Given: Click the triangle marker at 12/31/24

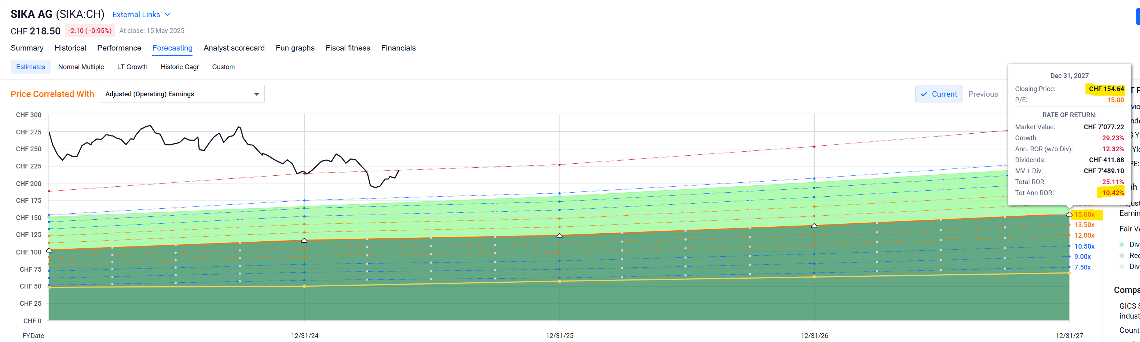Looking at the screenshot, I should tap(304, 240).
